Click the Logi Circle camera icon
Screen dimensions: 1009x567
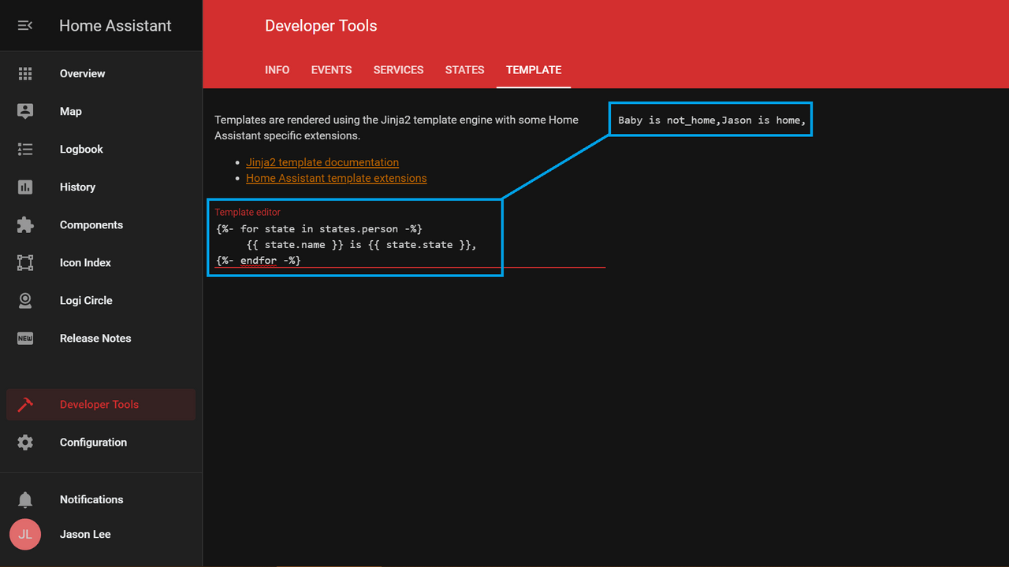click(25, 300)
